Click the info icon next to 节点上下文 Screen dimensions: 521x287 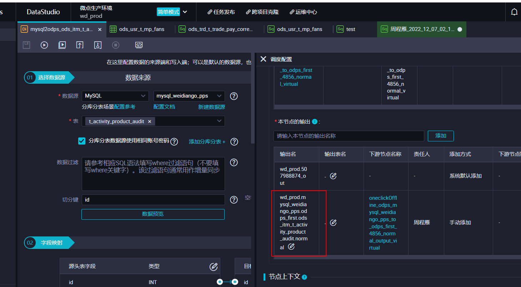(304, 277)
